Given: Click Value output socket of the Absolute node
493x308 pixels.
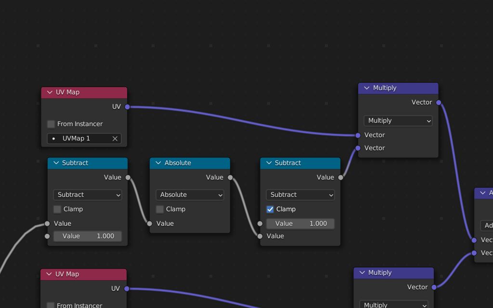Looking at the screenshot, I should pyautogui.click(x=231, y=178).
